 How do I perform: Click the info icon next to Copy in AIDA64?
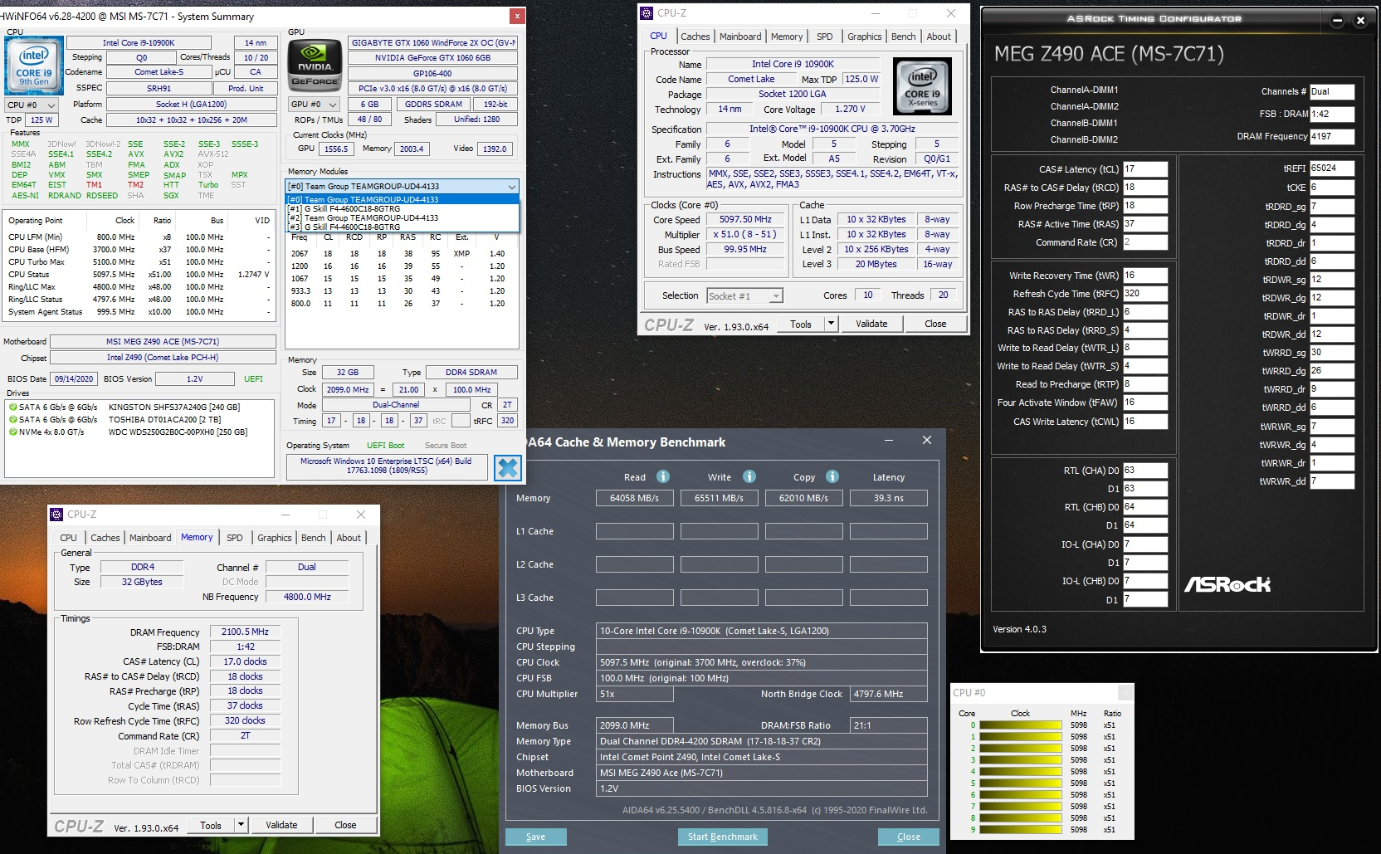[x=832, y=476]
